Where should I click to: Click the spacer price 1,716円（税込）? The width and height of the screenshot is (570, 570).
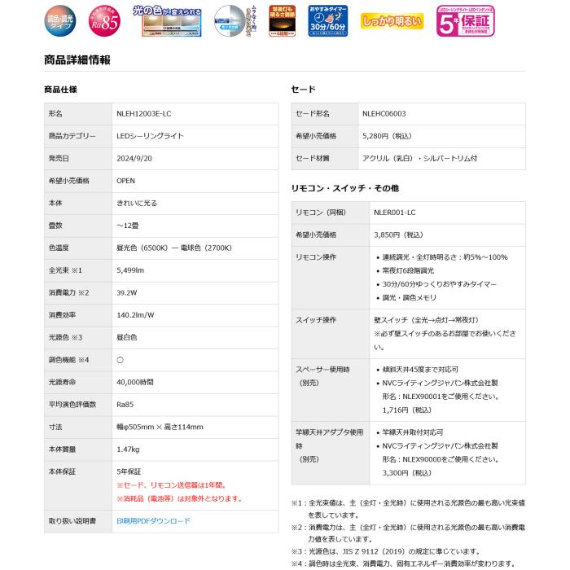pos(407,410)
